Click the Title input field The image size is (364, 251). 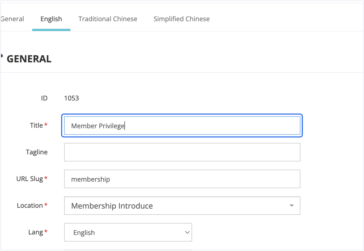[182, 125]
